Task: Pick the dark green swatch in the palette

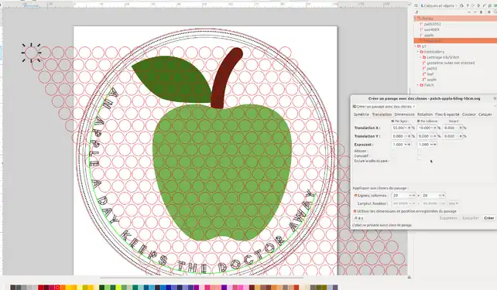Action: point(101,287)
